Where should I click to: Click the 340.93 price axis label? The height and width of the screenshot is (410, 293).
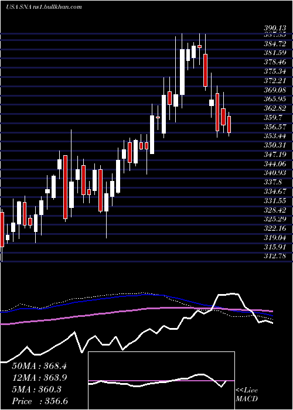tap(274, 173)
